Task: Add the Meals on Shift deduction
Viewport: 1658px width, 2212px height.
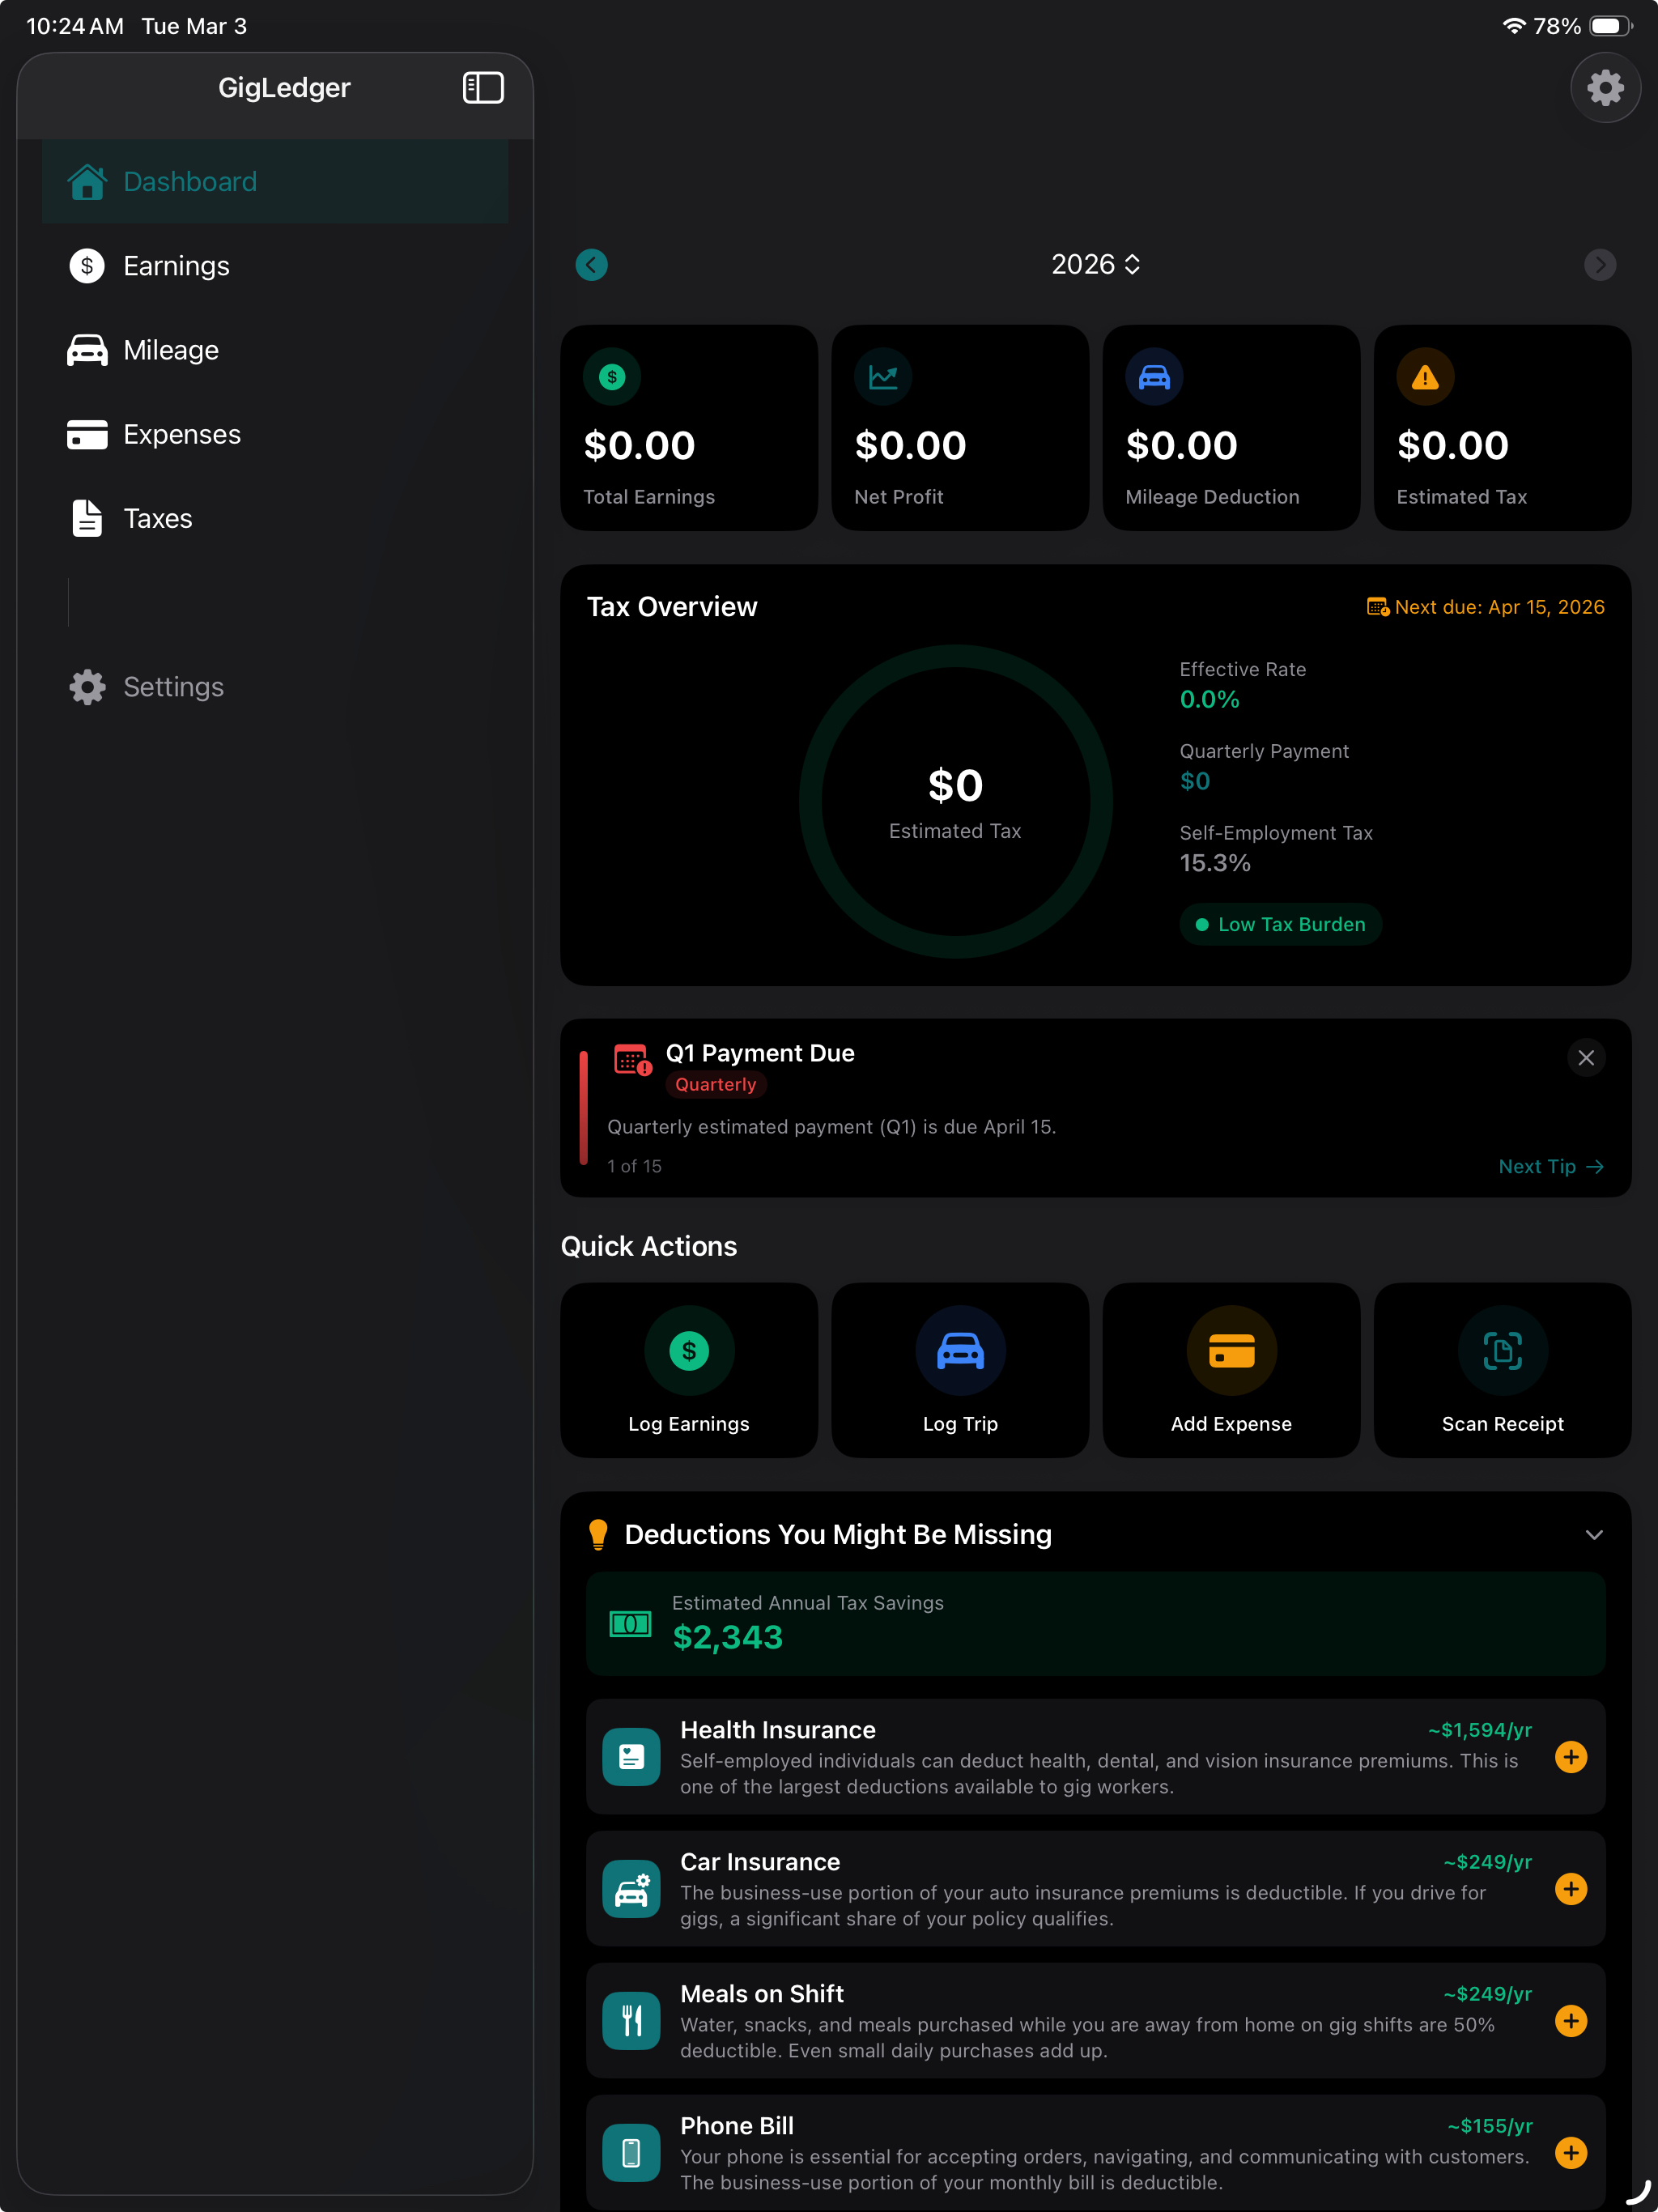Action: (1571, 2021)
